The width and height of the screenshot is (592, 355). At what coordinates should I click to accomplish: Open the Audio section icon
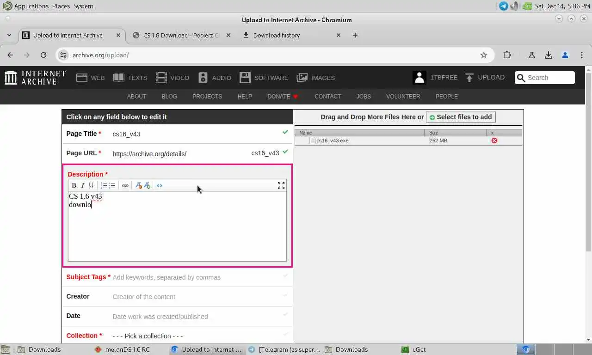coord(203,78)
